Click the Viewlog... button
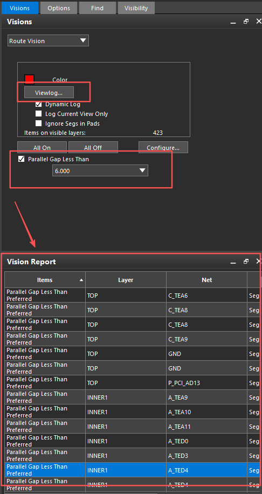This screenshot has width=262, height=494. pyautogui.click(x=49, y=93)
